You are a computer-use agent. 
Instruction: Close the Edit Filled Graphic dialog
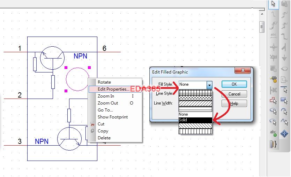coord(243,70)
